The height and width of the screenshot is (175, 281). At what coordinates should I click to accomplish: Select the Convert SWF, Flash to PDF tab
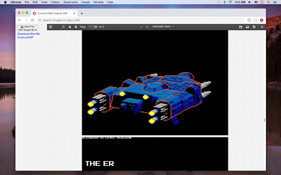[54, 14]
